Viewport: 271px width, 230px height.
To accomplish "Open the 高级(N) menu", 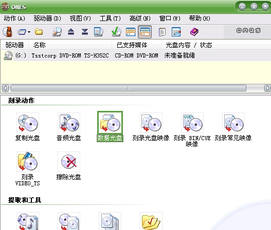I will point(140,18).
